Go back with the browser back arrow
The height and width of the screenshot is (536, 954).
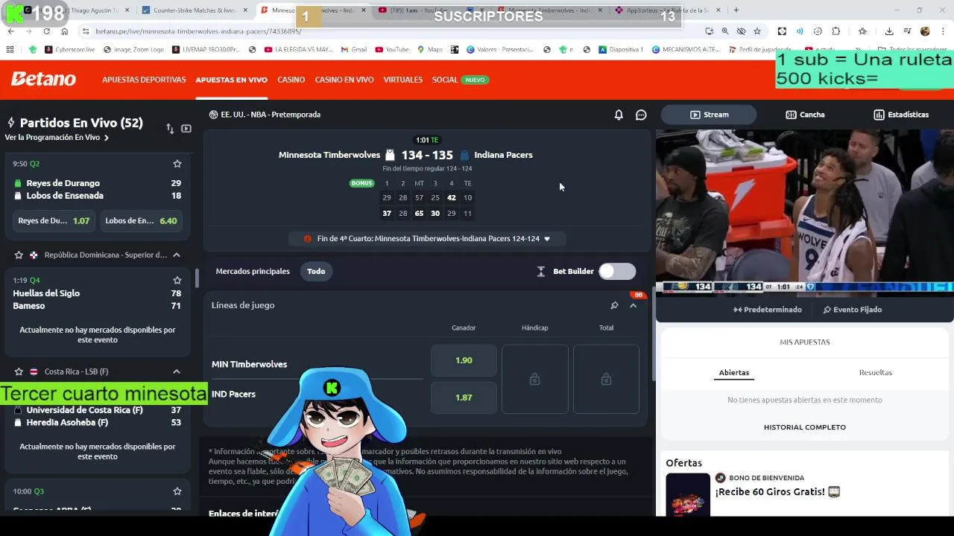tap(10, 31)
